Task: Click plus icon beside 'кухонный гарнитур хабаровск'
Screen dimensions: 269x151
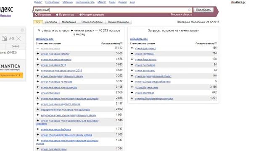Action: coord(132,81)
